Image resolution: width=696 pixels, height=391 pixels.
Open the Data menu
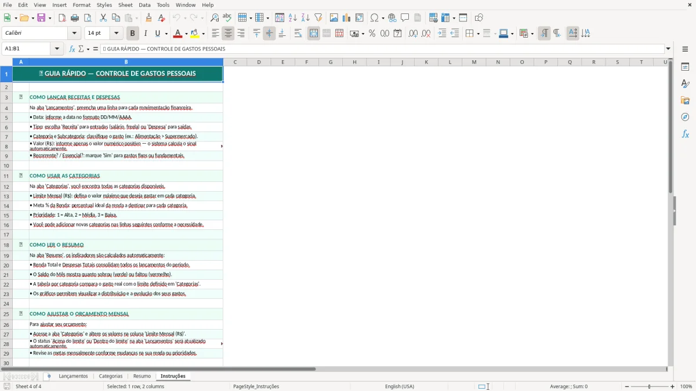(144, 5)
